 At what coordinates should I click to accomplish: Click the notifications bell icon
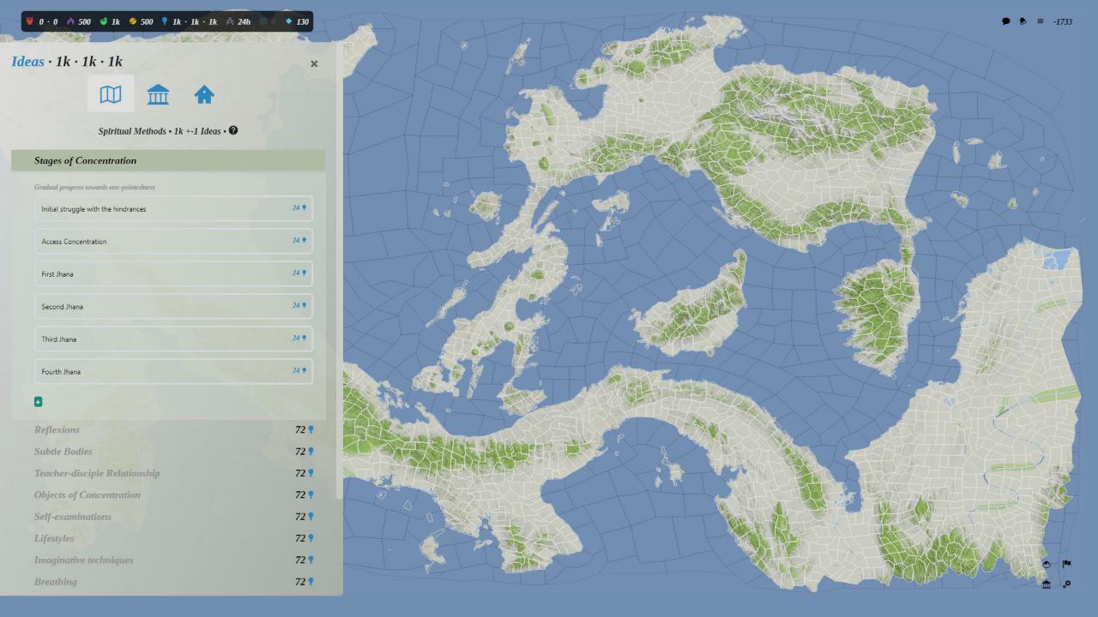(x=1023, y=21)
